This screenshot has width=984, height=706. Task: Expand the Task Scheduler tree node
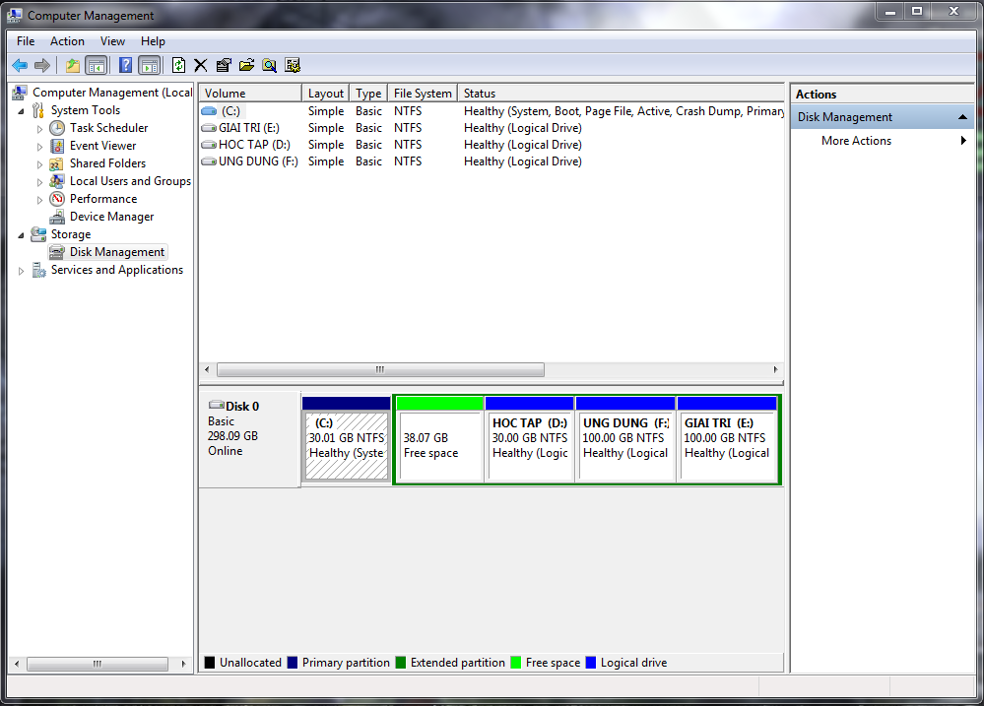point(40,129)
